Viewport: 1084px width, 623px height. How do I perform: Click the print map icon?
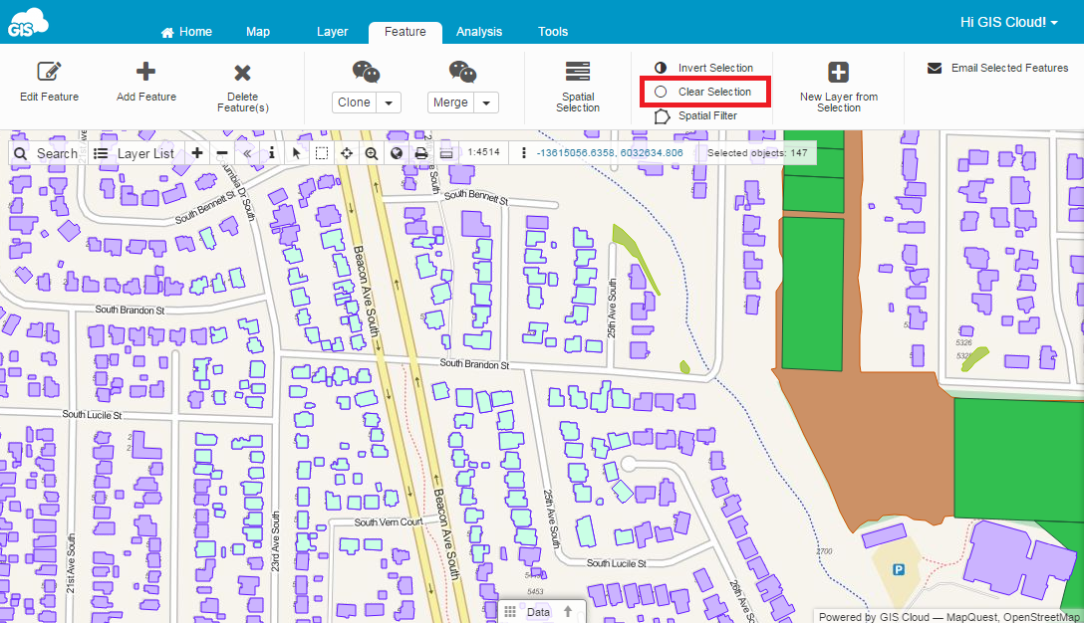pos(421,153)
